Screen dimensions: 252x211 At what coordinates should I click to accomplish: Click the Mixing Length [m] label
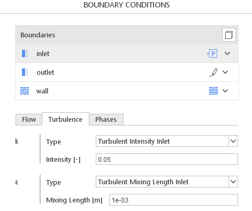click(x=74, y=200)
